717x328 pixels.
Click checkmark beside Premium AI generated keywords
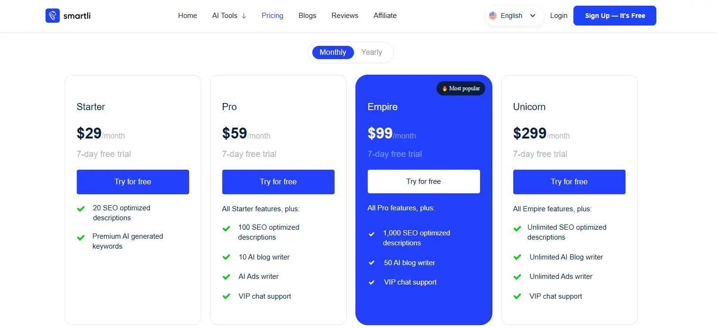click(x=81, y=237)
